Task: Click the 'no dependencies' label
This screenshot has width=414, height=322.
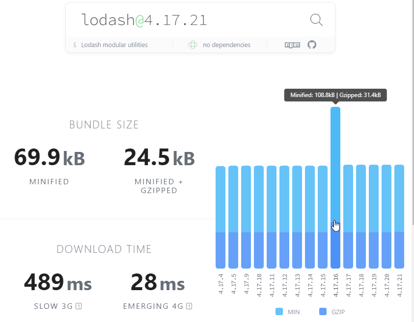Action: pos(226,45)
